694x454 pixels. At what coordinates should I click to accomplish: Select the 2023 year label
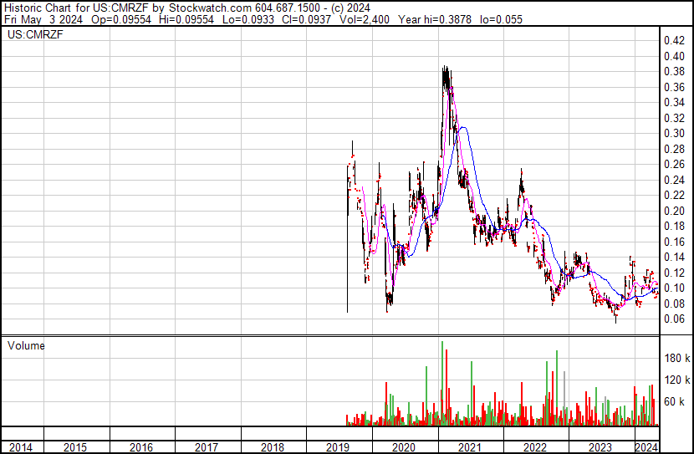coord(600,448)
